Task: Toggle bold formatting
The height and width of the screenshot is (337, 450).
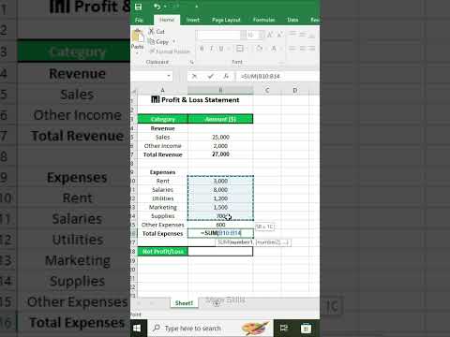Action: [x=202, y=49]
